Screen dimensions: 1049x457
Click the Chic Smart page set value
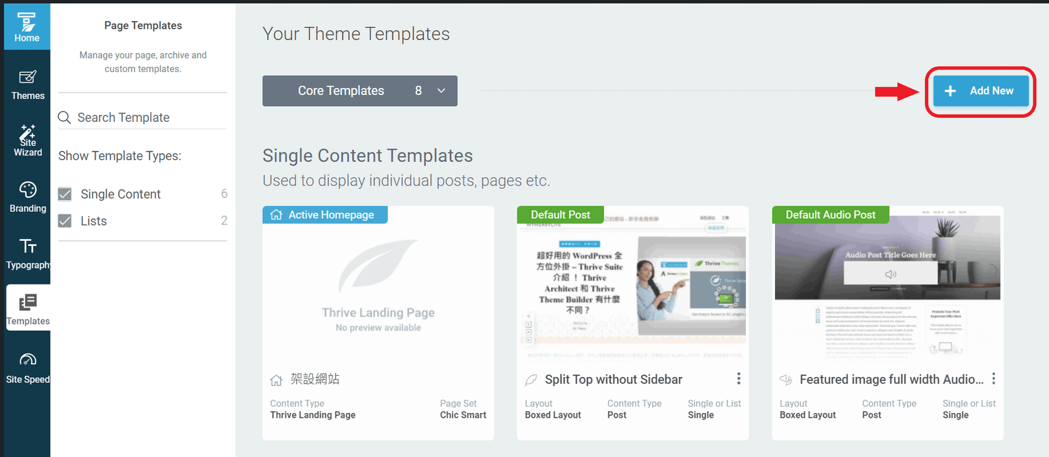463,415
